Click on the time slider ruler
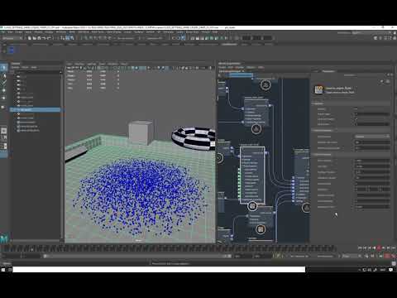 pyautogui.click(x=168, y=248)
